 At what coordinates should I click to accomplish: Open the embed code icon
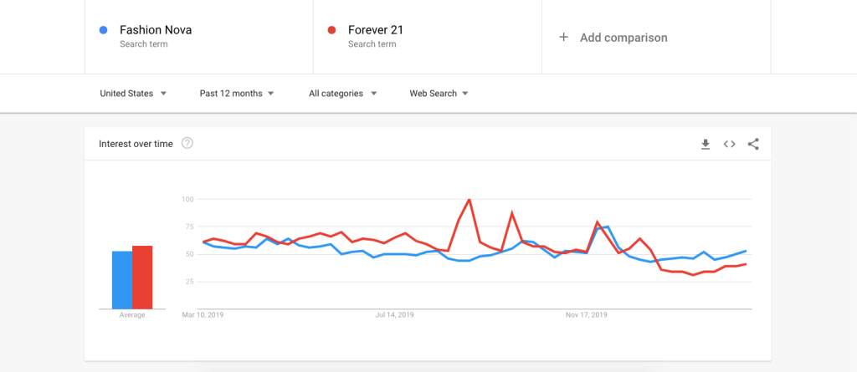(x=729, y=145)
